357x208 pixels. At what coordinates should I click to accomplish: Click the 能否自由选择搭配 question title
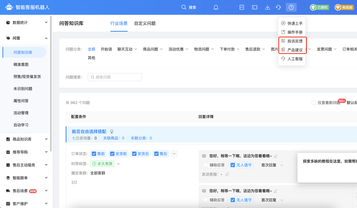click(x=89, y=131)
